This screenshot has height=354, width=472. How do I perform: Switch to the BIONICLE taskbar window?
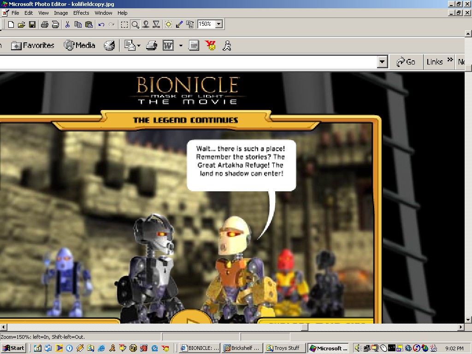[200, 348]
